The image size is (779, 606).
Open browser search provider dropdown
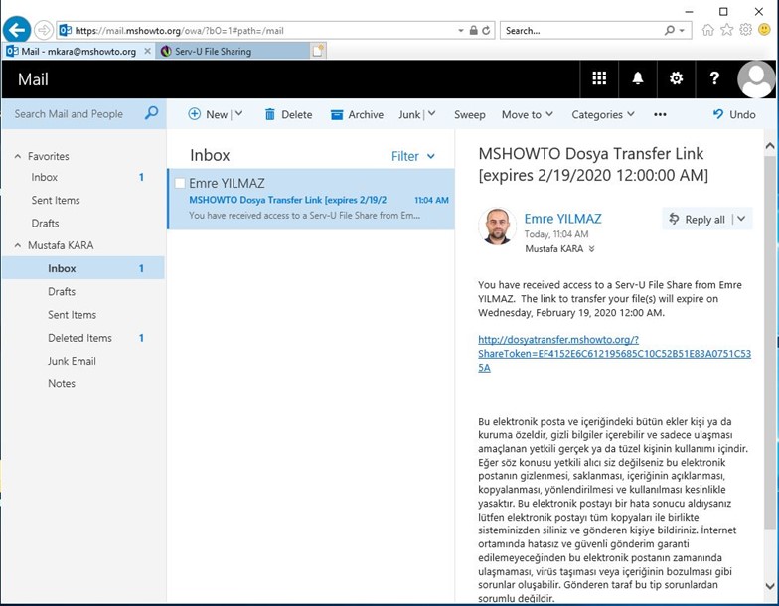point(682,30)
